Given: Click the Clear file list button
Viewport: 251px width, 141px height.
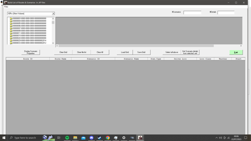Looking at the screenshot, I should [x=82, y=52].
